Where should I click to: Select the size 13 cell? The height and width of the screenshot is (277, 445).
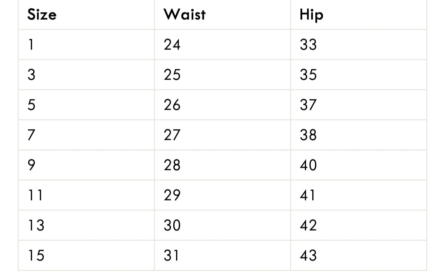point(36,225)
